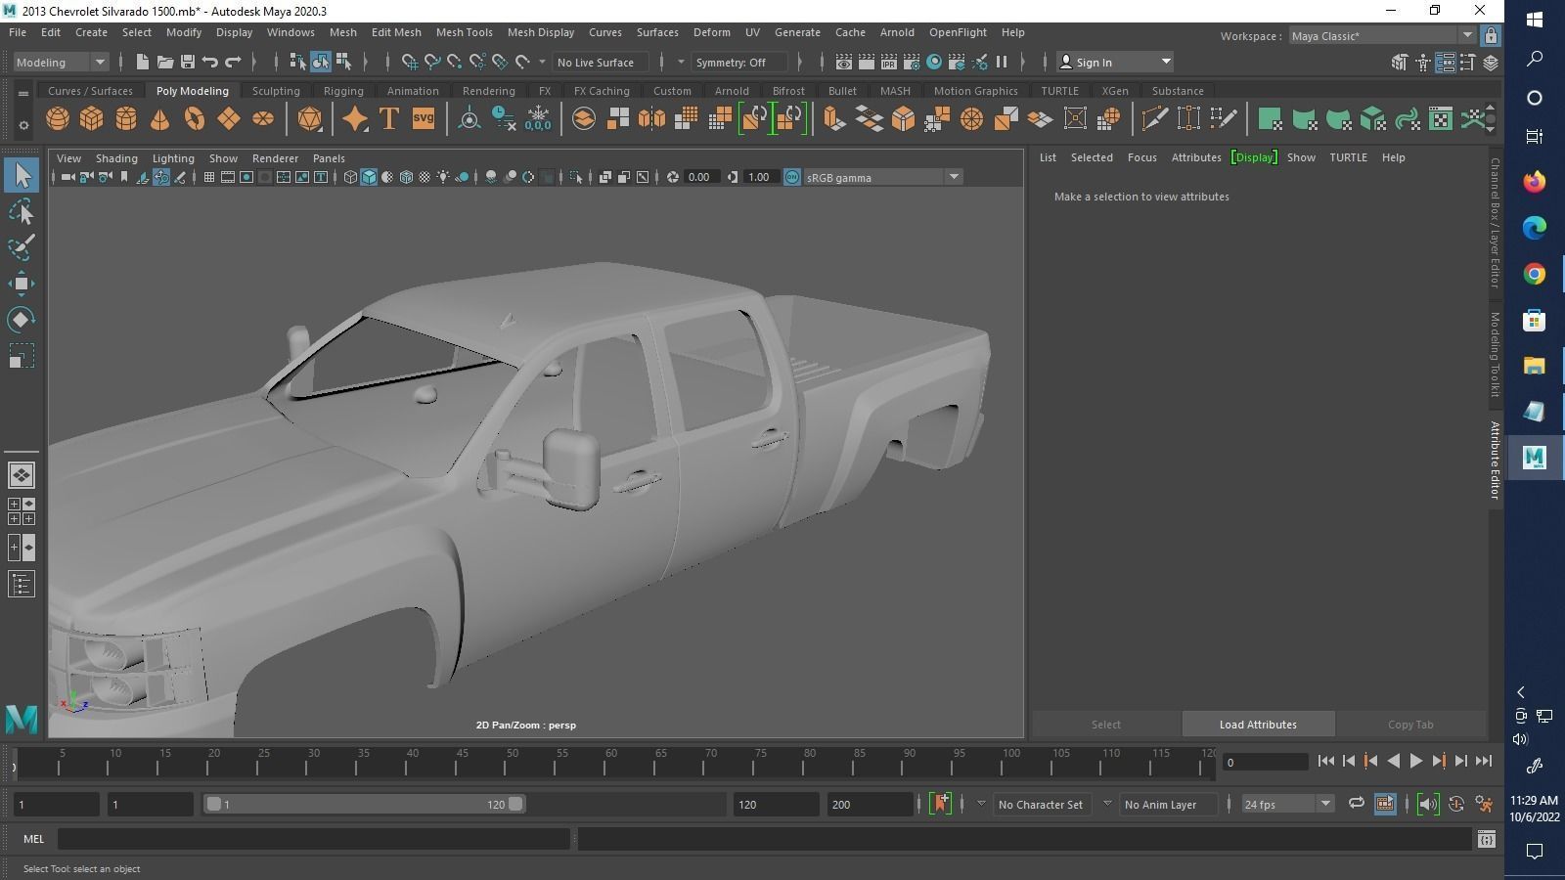1565x880 pixels.
Task: Select the Scale tool in the toolbox
Action: coord(22,356)
